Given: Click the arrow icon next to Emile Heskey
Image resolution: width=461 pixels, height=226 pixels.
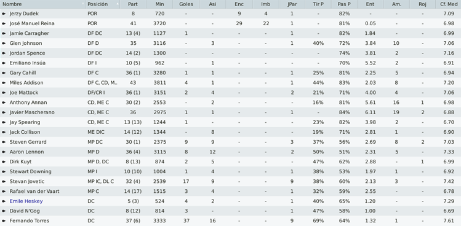Looking at the screenshot, I should 4,201.
